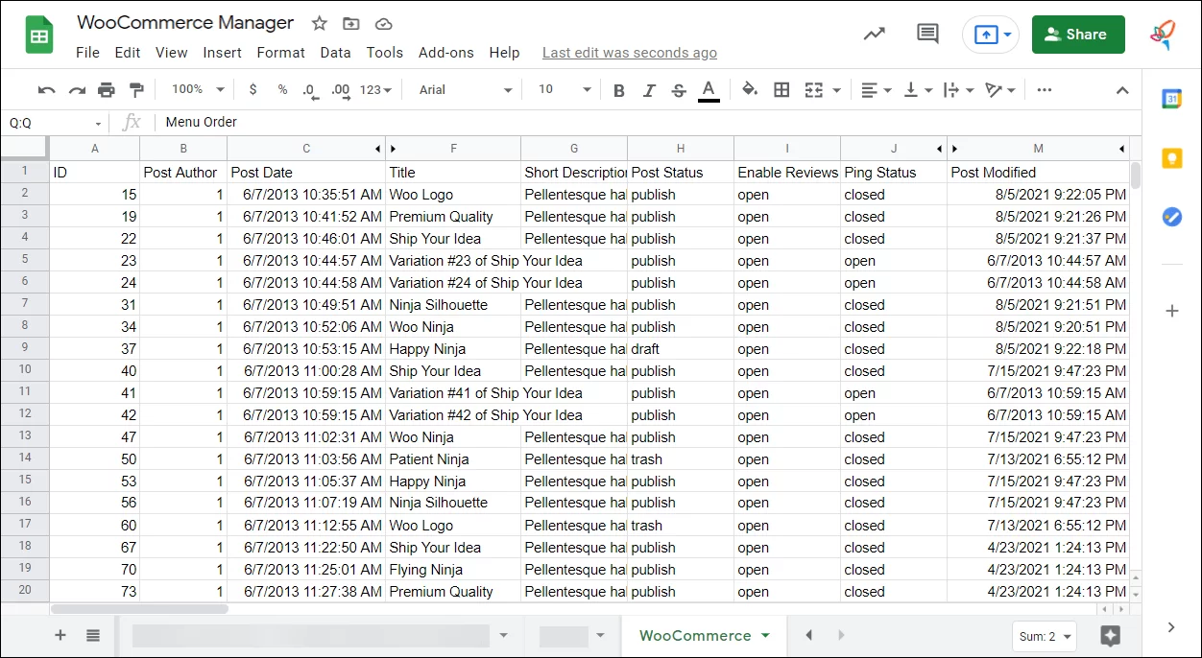Open the print dialog
Screen dimensions: 1202x658
click(107, 89)
